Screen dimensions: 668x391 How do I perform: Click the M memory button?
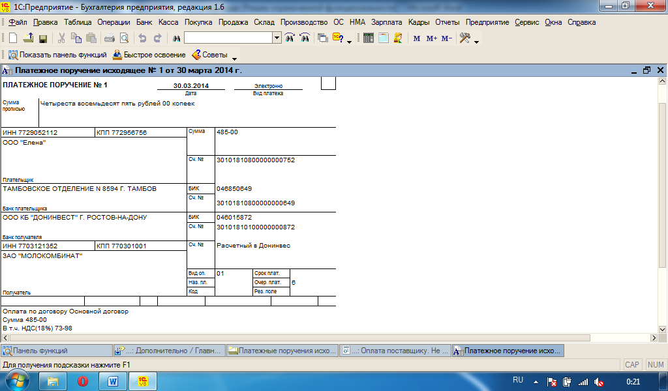tap(417, 38)
